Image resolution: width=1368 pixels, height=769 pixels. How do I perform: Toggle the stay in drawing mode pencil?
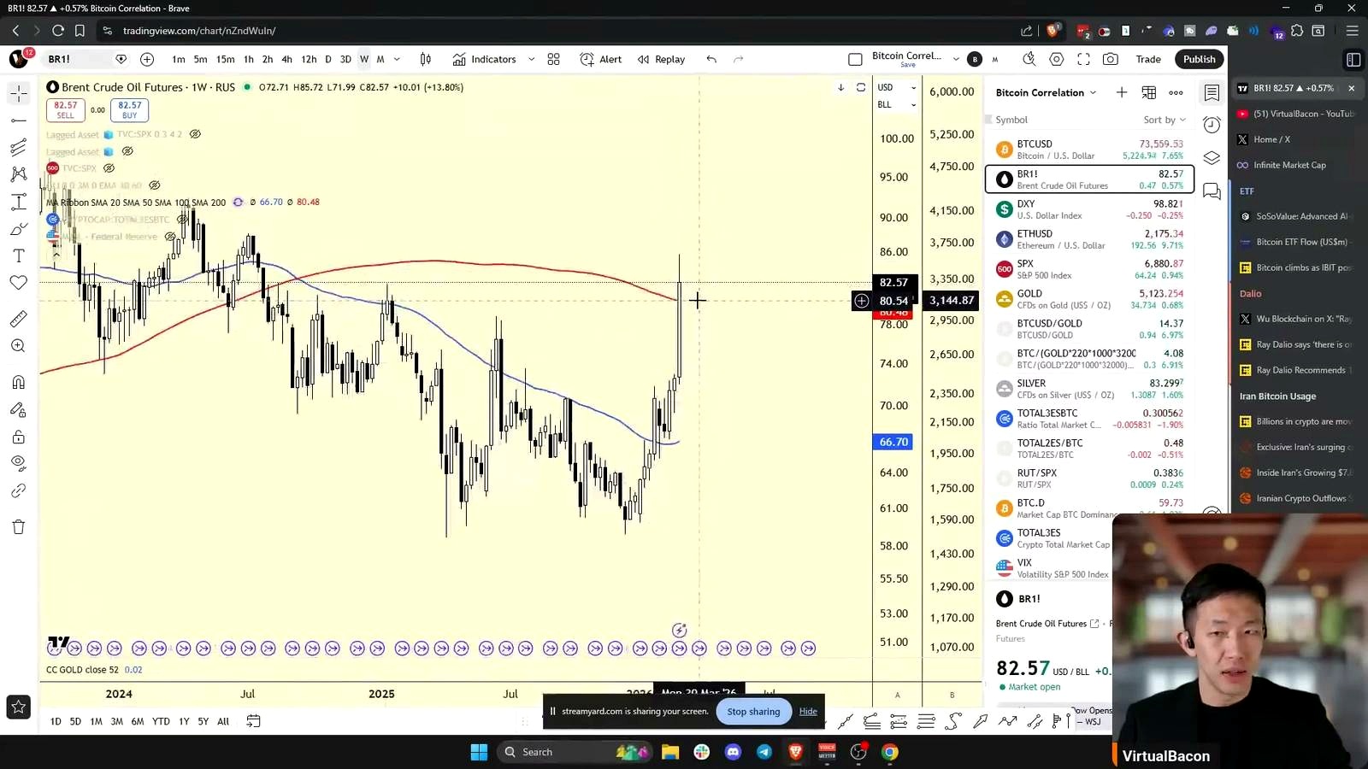(x=19, y=409)
